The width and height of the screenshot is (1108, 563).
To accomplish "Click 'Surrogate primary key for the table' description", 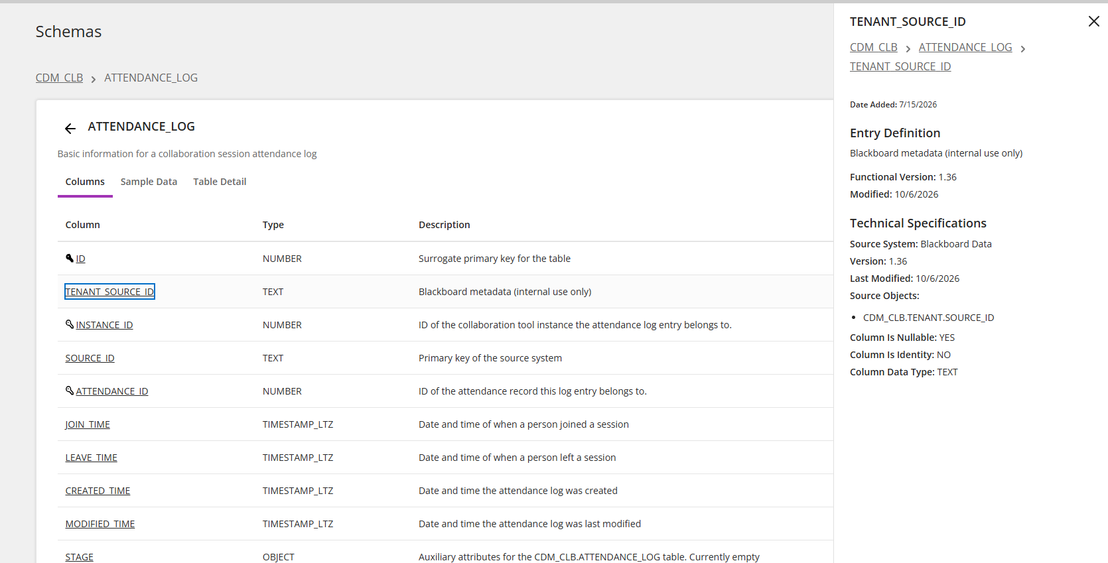I will pyautogui.click(x=494, y=259).
